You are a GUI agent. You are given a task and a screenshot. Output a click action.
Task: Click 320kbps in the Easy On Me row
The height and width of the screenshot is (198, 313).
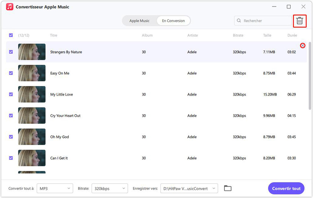click(239, 73)
